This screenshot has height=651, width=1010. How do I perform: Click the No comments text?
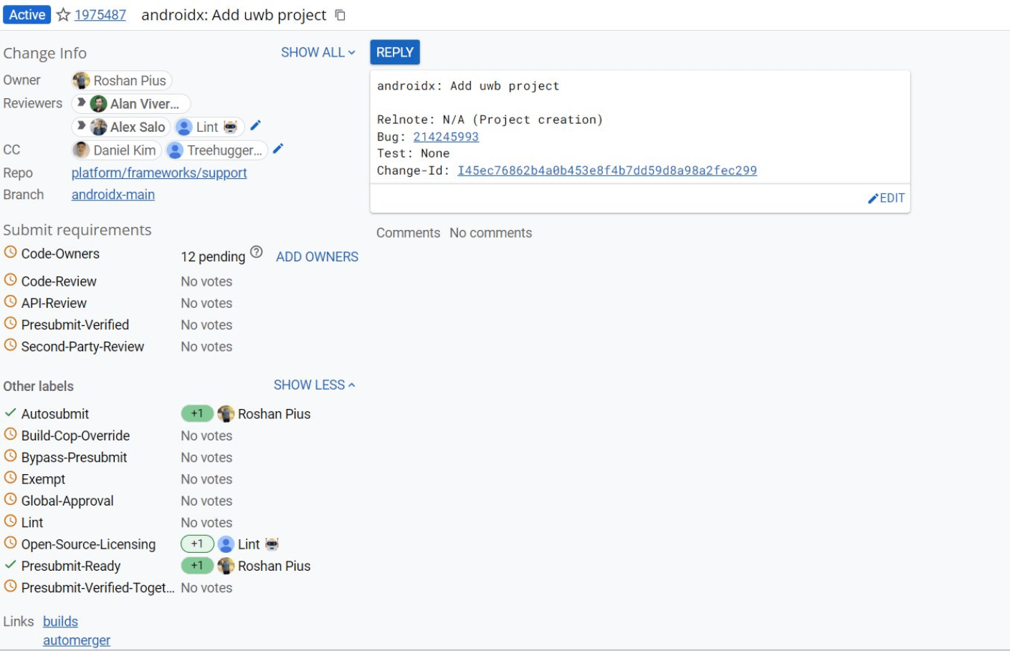tap(490, 233)
